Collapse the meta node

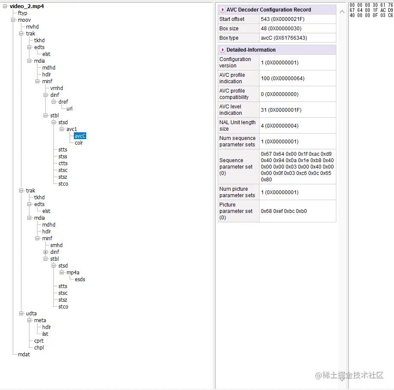(29, 320)
